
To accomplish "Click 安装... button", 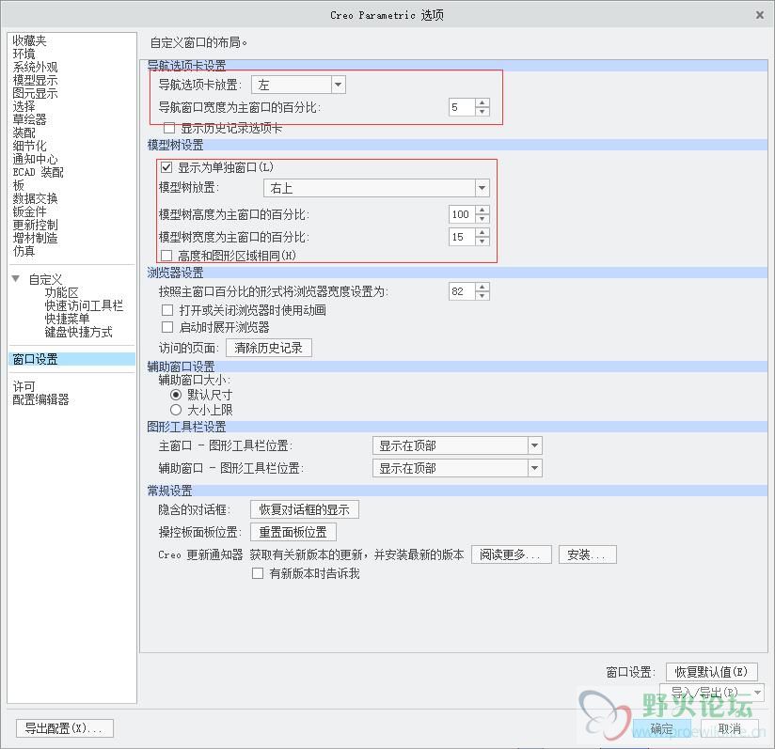I will [x=587, y=554].
